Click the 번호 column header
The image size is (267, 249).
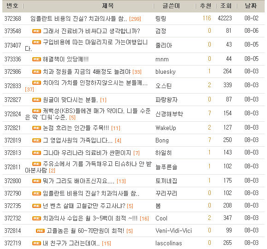[x=12, y=6]
